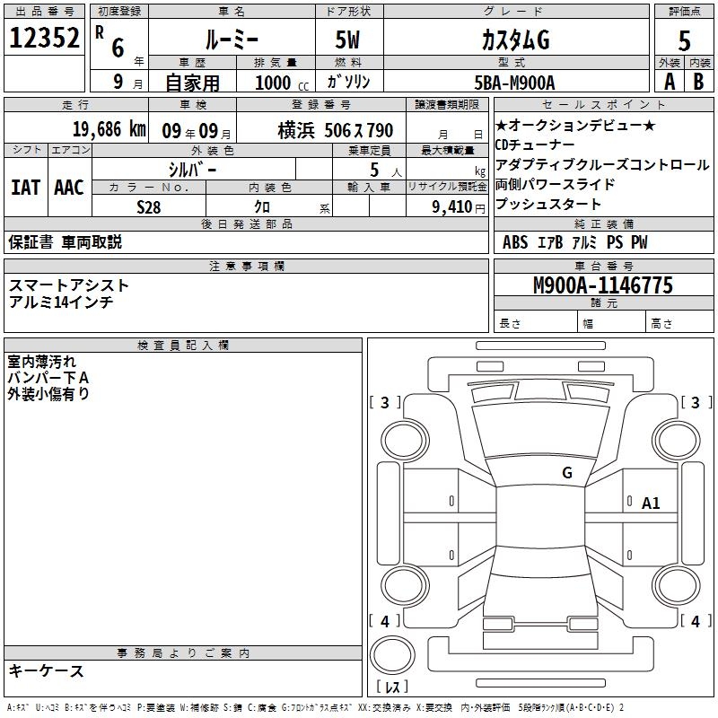
Task: Click rear-right tire circle on diagram
Action: [x=677, y=586]
